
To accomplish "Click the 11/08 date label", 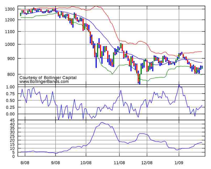I will [x=119, y=163].
